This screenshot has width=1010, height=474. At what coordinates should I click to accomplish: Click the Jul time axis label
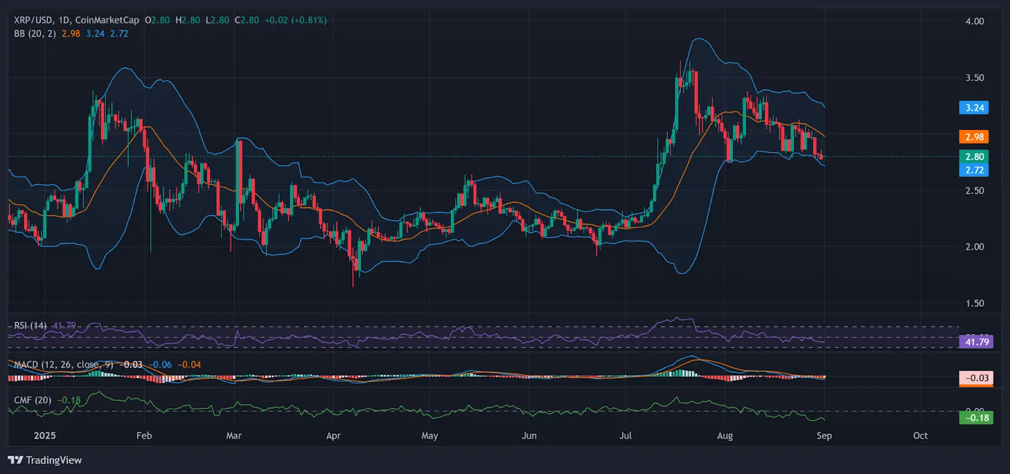[625, 436]
